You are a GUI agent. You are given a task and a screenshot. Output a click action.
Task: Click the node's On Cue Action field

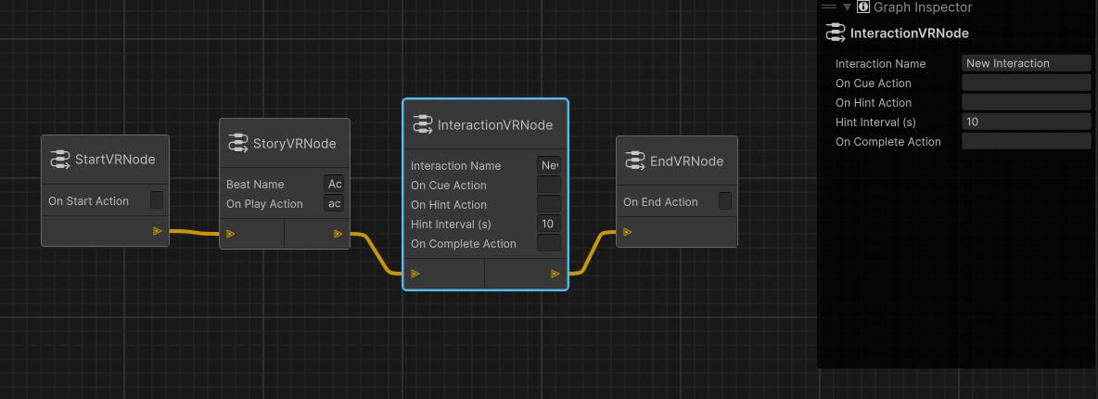pyautogui.click(x=550, y=186)
